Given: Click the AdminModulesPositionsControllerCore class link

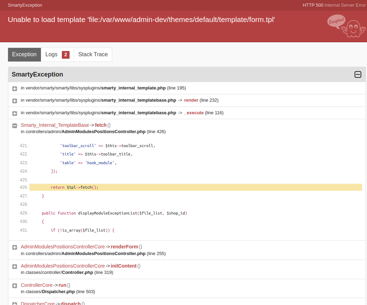Looking at the screenshot, I should (x=63, y=246).
